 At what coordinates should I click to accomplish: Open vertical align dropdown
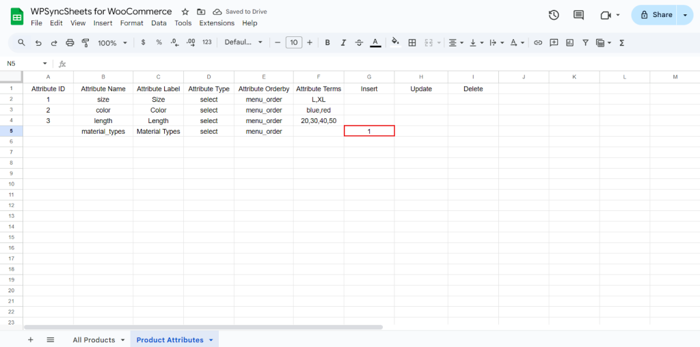click(476, 43)
